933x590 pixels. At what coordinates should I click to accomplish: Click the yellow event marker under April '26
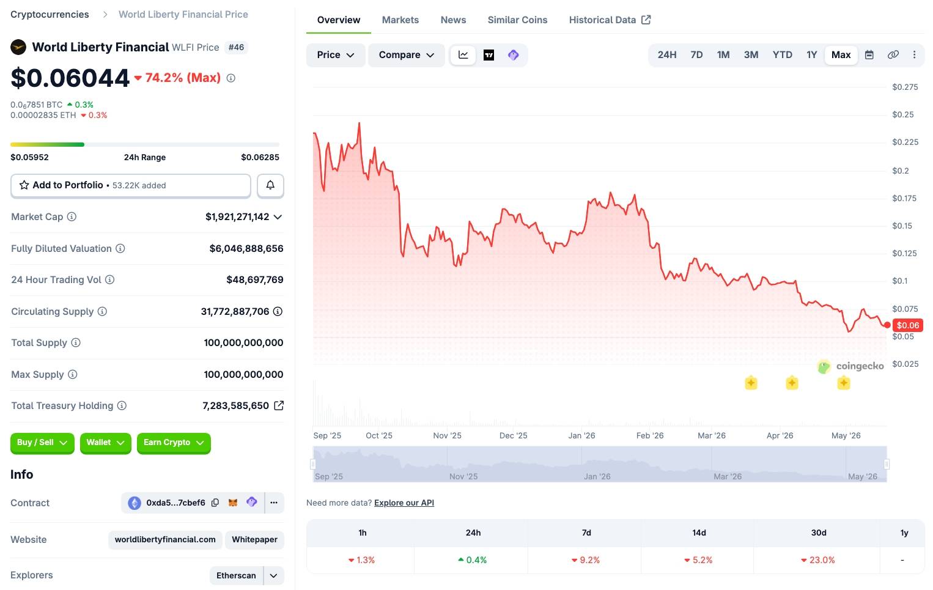792,383
